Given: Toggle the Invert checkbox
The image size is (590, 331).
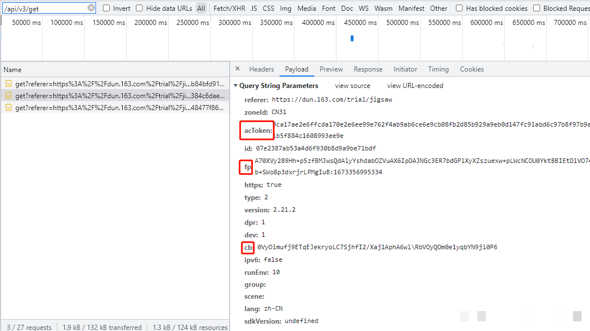Looking at the screenshot, I should click(x=106, y=9).
